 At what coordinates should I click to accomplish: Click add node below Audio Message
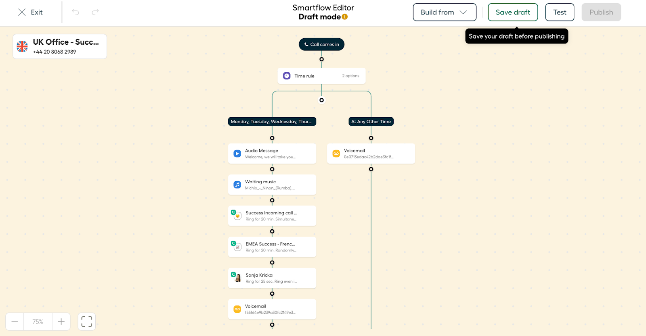272,169
